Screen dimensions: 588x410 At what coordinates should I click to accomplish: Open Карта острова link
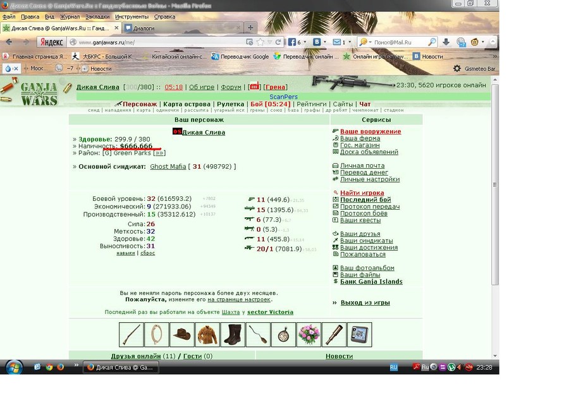[x=187, y=104]
